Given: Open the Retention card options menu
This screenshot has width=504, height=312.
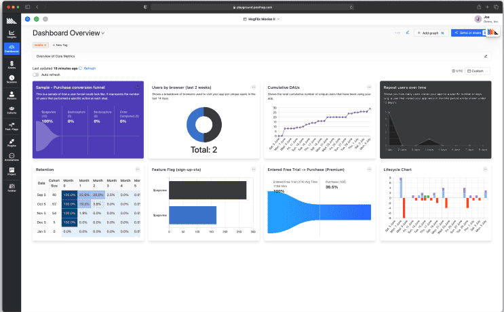Looking at the screenshot, I should pos(138,170).
